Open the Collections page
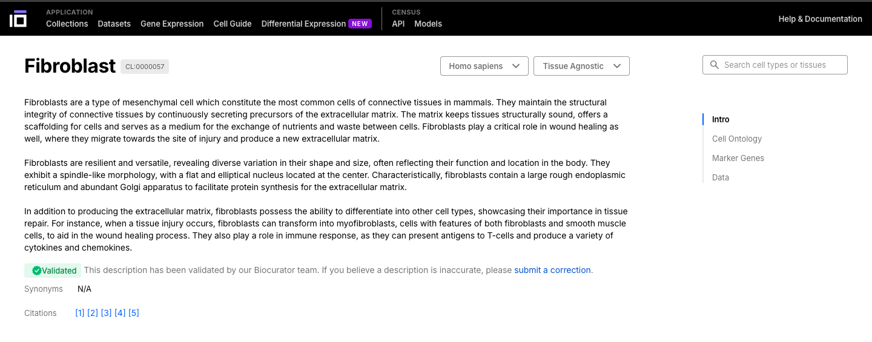Screen dimensions: 872x342 click(67, 24)
